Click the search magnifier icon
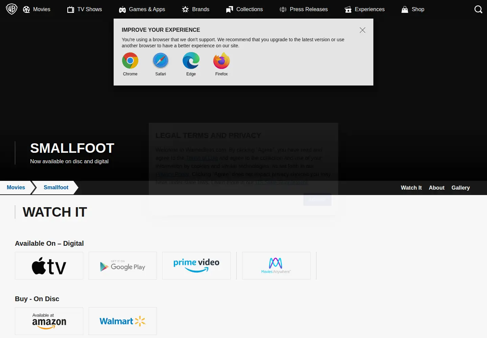This screenshot has width=487, height=338. tap(478, 9)
